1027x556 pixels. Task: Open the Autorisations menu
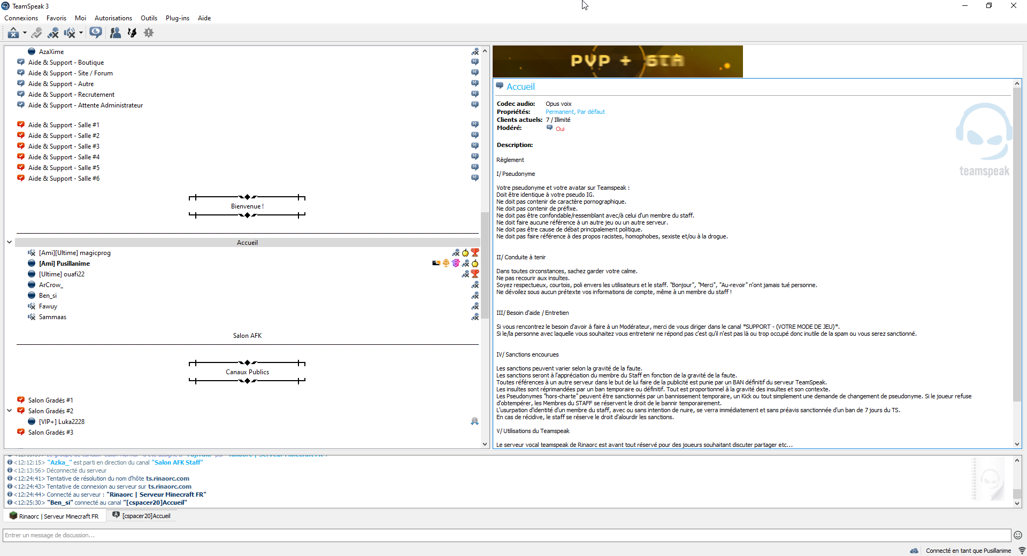(113, 18)
